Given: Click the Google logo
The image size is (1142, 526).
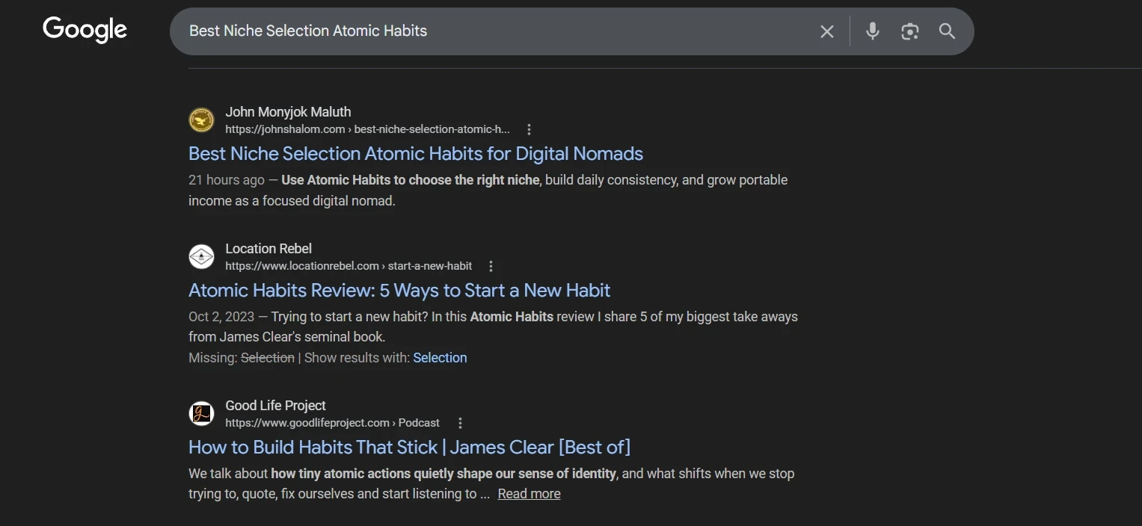Looking at the screenshot, I should (x=85, y=30).
